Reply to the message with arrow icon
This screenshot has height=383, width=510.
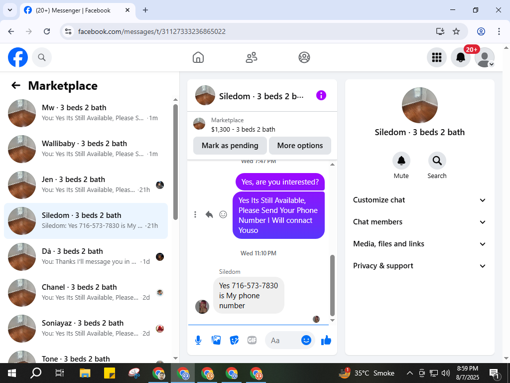(x=209, y=214)
